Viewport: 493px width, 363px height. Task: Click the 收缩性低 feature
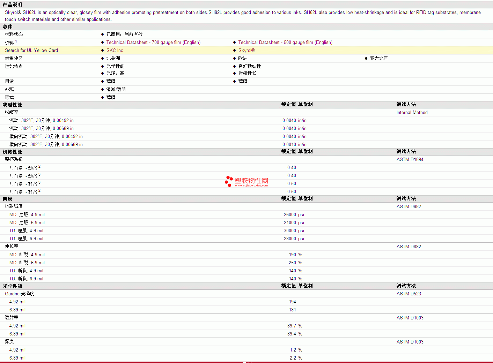tap(248, 73)
